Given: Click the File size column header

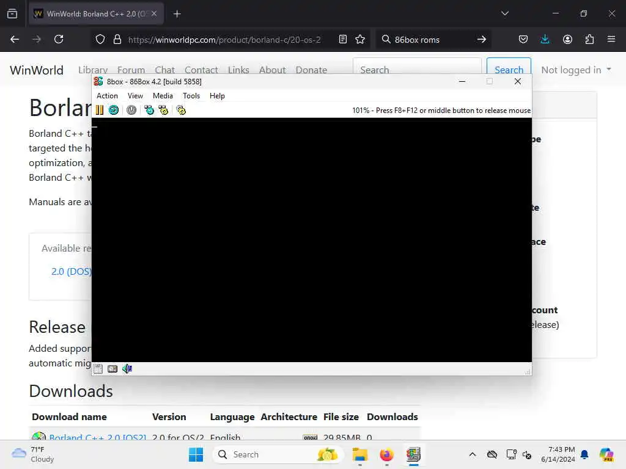Looking at the screenshot, I should 341,416.
